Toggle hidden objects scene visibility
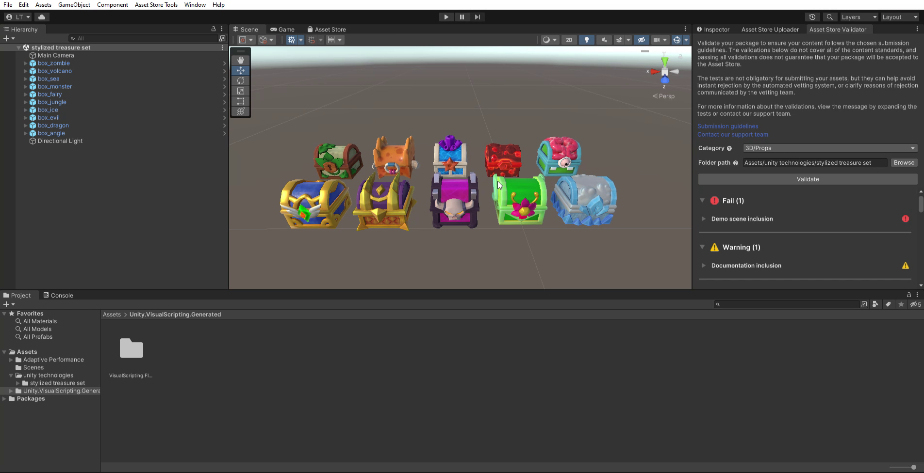 [641, 40]
